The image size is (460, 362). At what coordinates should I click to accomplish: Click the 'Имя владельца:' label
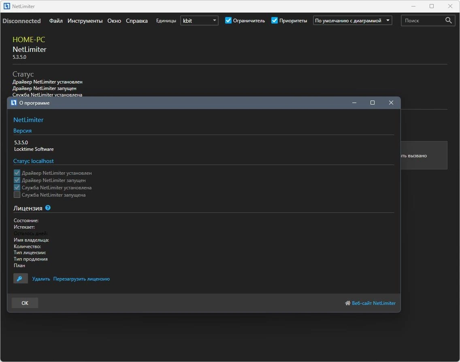pos(32,240)
